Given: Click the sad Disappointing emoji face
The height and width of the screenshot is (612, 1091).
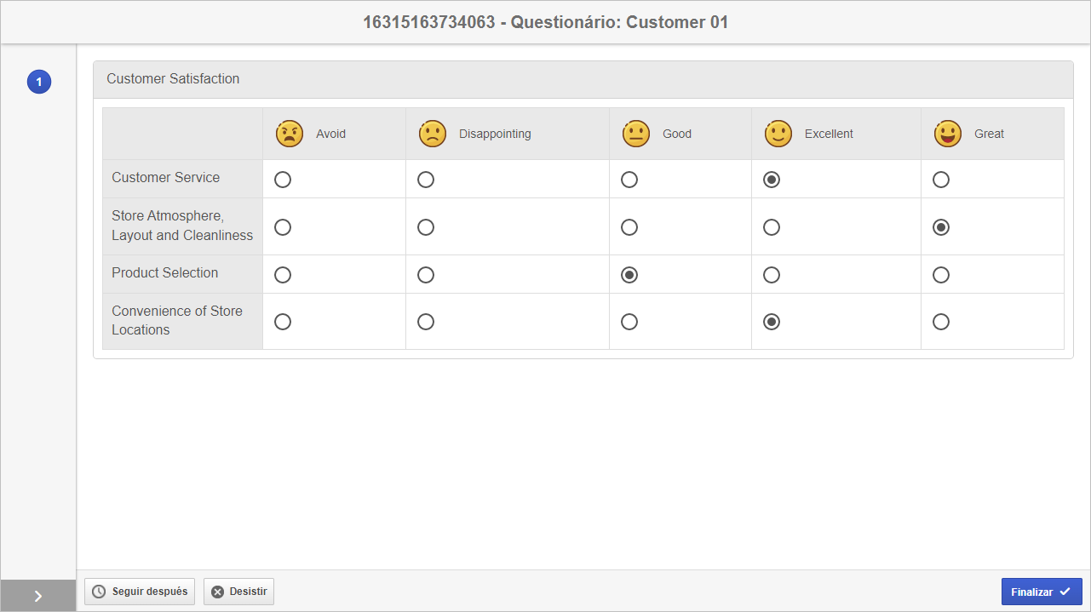Looking at the screenshot, I should point(433,134).
